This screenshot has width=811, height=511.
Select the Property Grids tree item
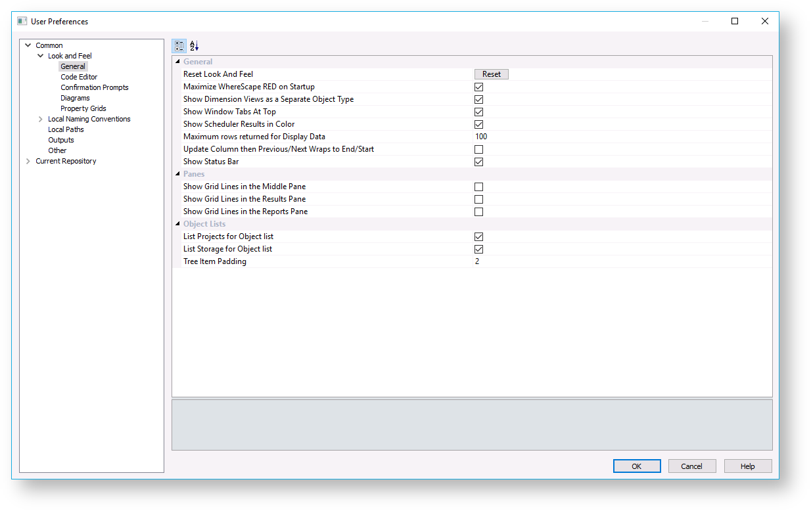(x=83, y=108)
